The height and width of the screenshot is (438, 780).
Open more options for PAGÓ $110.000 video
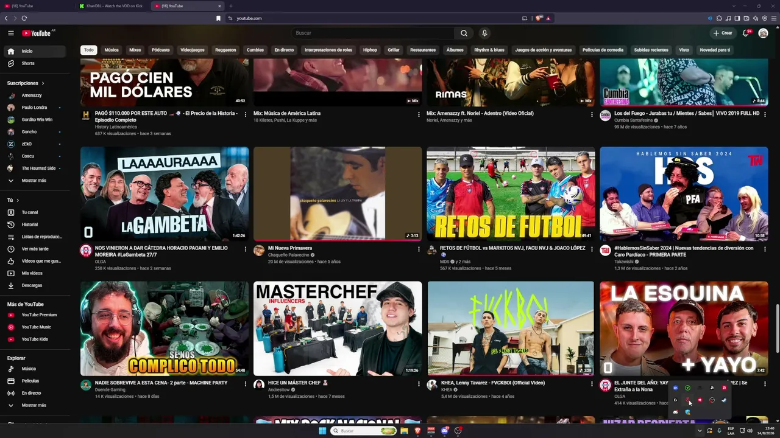pos(246,114)
